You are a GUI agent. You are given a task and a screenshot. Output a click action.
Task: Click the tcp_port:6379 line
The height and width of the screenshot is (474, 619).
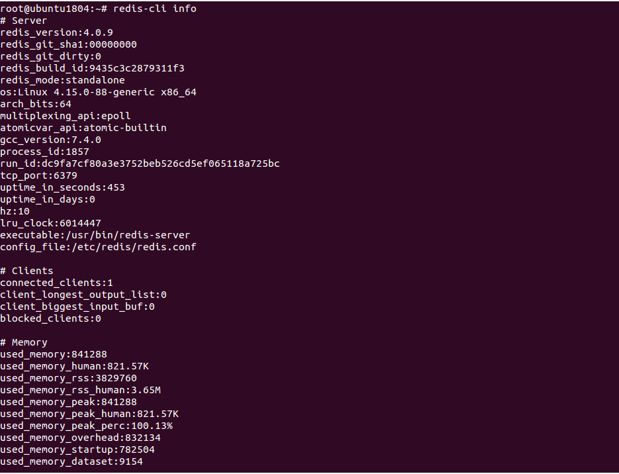click(x=38, y=175)
